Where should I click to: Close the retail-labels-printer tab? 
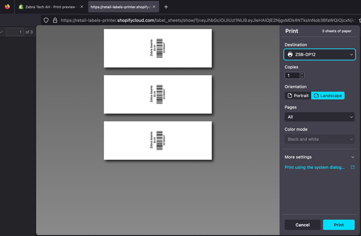click(x=154, y=7)
